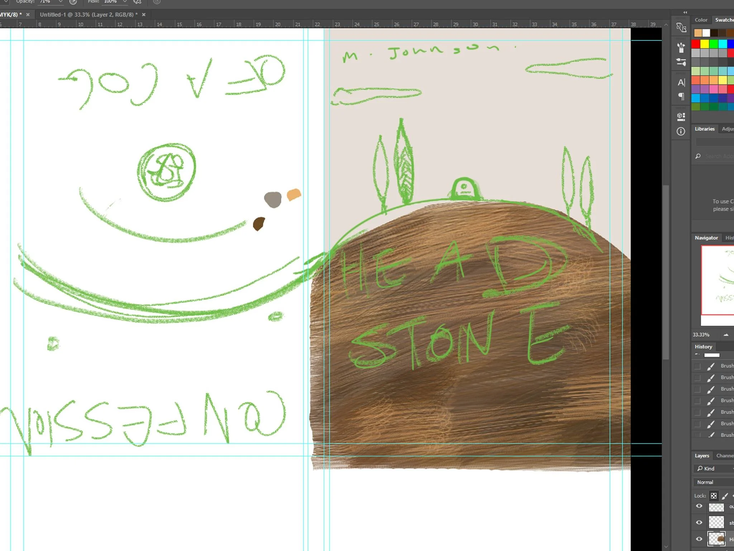Hide the top layer via eye icon
The width and height of the screenshot is (734, 551).
[699, 506]
